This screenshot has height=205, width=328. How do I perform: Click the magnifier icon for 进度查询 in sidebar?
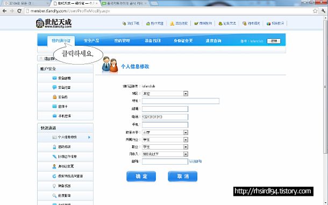coord(54,195)
